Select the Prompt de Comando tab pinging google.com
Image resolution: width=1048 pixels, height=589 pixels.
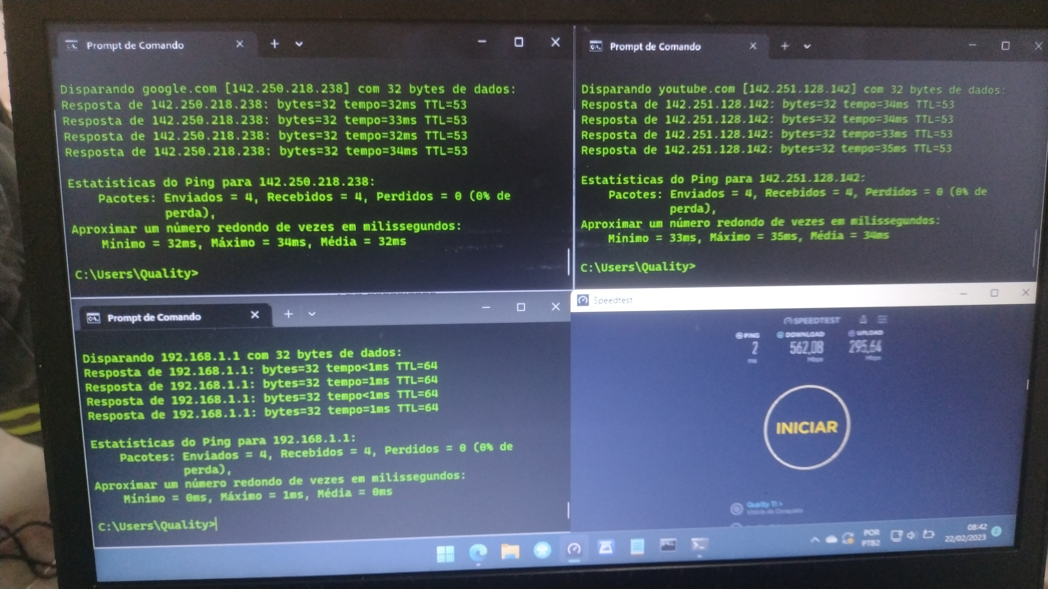(x=135, y=45)
